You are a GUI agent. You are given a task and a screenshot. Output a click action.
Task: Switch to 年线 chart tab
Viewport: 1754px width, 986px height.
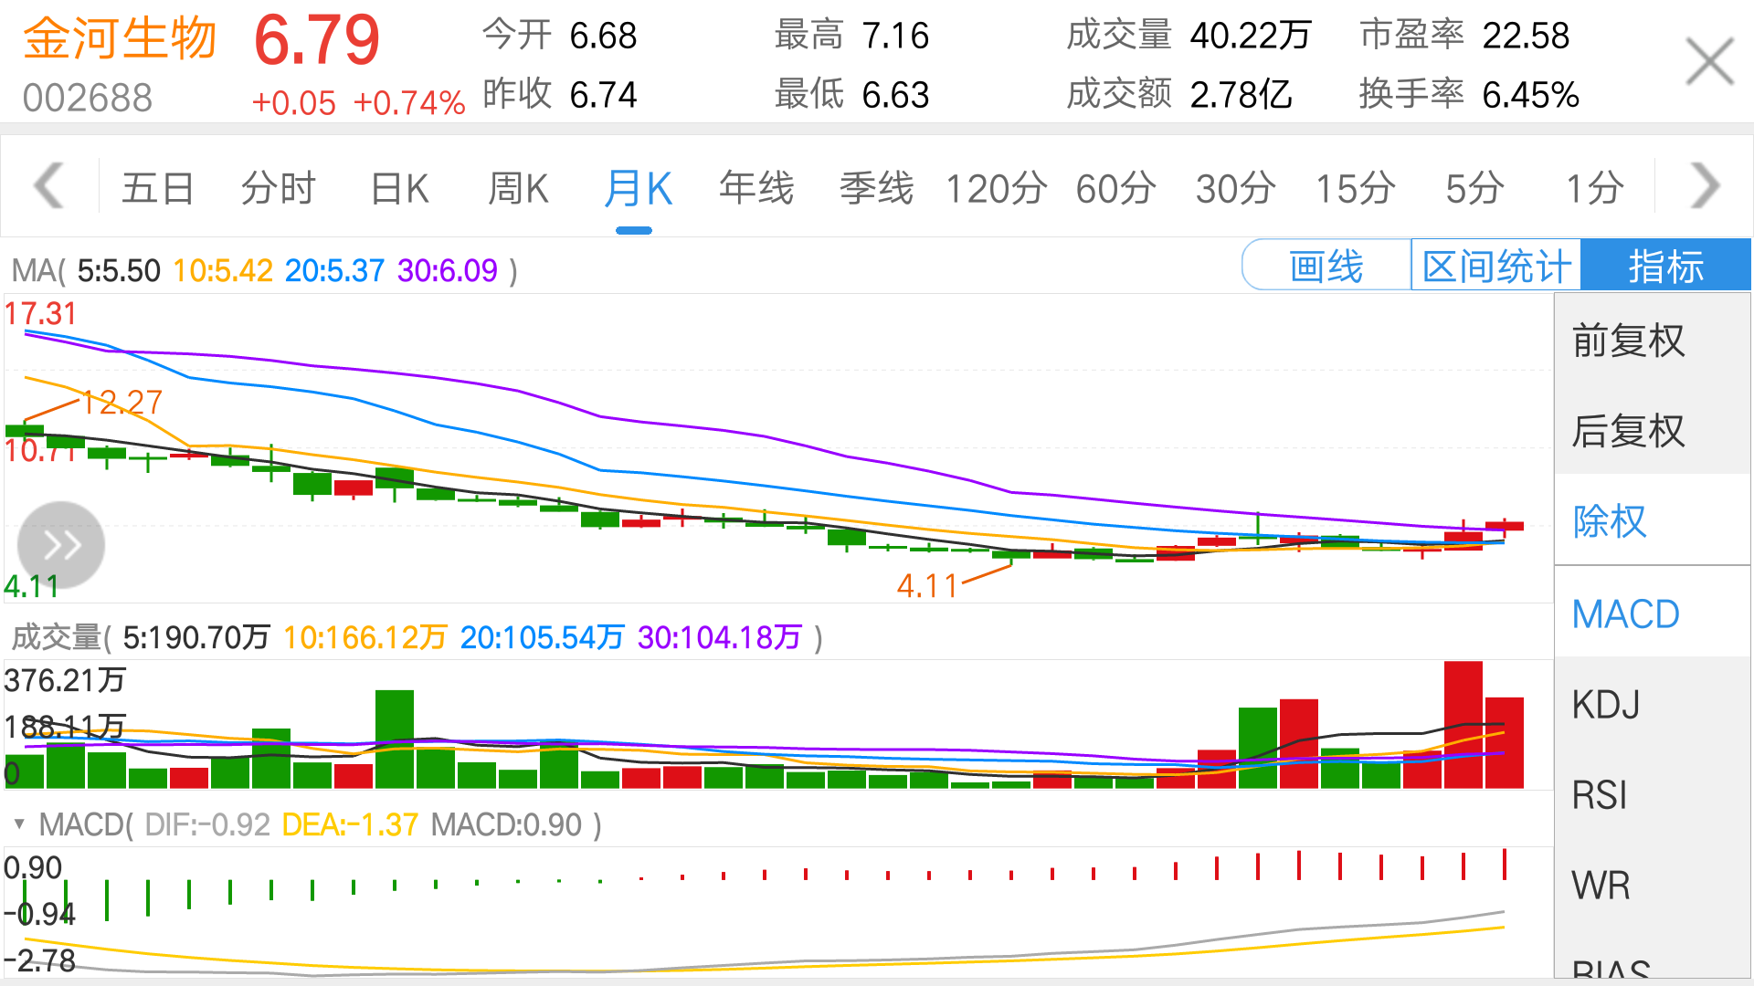756,189
